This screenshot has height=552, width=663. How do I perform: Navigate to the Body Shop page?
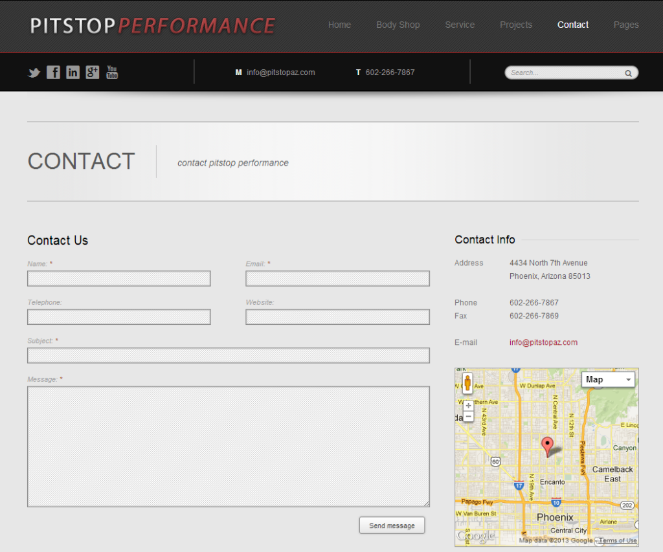point(398,25)
